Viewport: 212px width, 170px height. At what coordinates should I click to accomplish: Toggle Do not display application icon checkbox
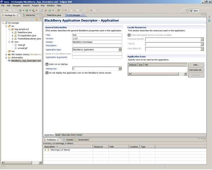pyautogui.click(x=47, y=73)
